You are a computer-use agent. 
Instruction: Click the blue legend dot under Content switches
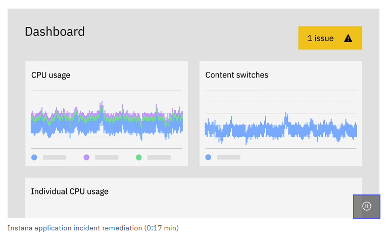[x=208, y=157]
